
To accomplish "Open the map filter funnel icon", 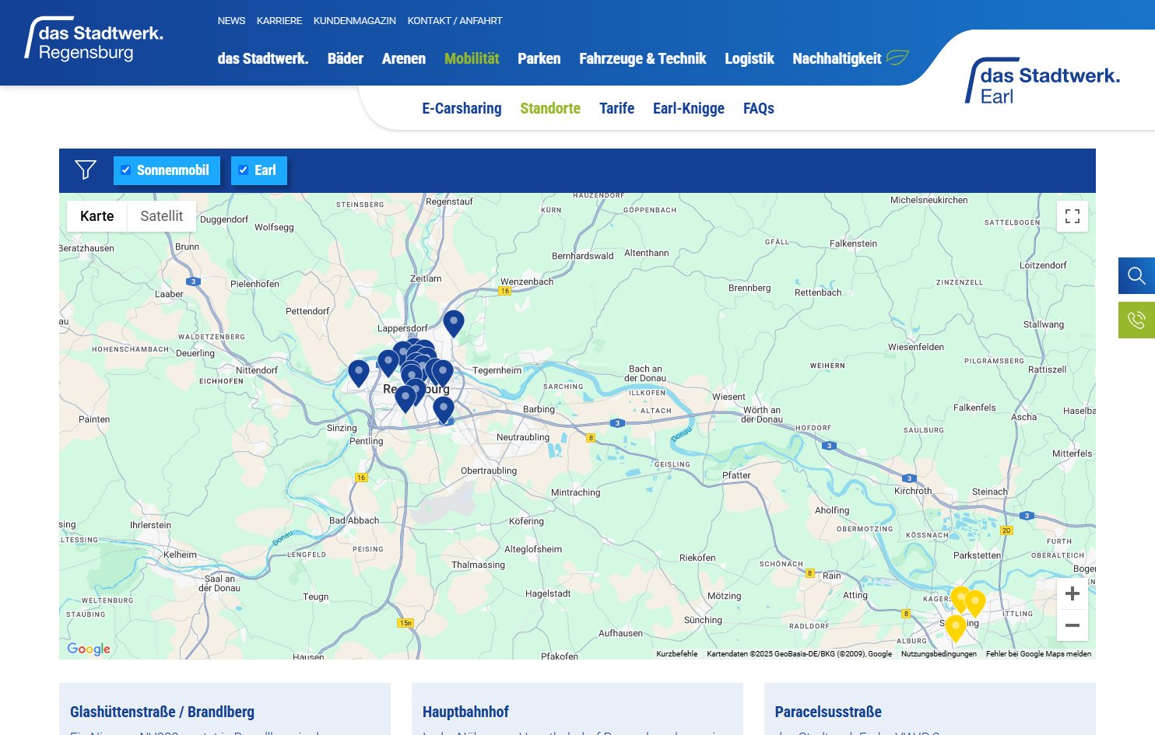I will [x=86, y=170].
